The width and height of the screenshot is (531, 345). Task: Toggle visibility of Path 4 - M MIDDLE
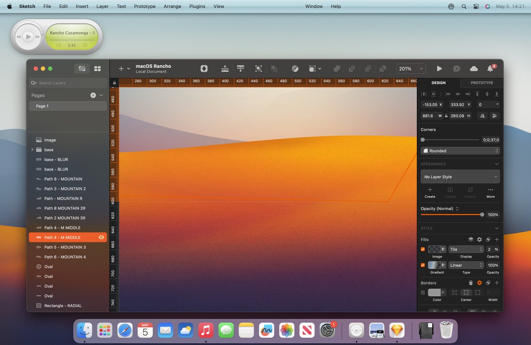point(101,237)
